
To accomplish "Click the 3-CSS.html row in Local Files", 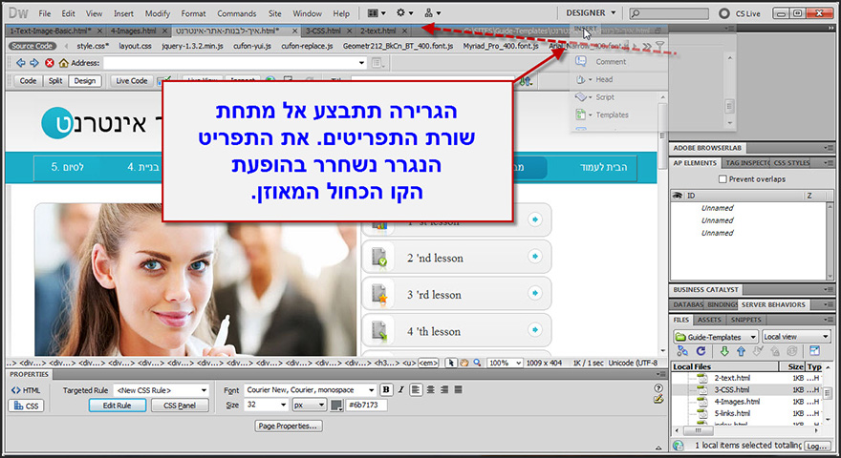I will tap(748, 389).
